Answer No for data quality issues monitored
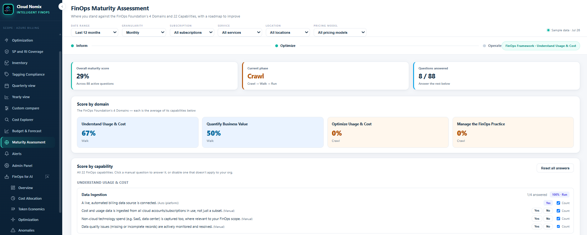 [x=548, y=227]
